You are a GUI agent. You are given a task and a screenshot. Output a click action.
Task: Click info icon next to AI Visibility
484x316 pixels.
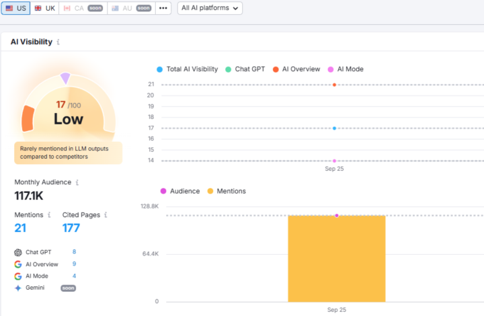click(x=58, y=42)
